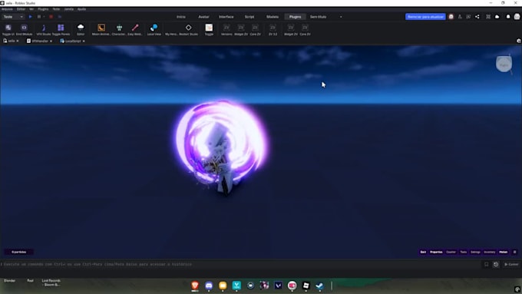Open the cloud icon in top bar
Screen dimensions: 522x294
(x=497, y=17)
